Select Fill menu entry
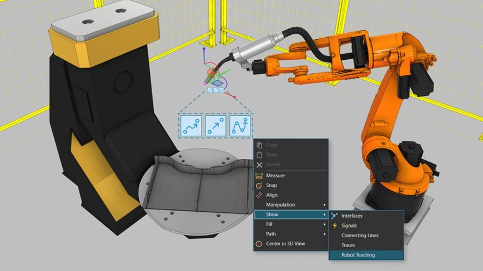 click(291, 224)
